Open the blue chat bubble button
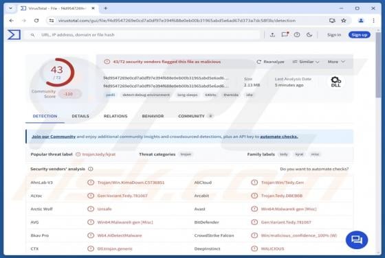 click(357, 239)
